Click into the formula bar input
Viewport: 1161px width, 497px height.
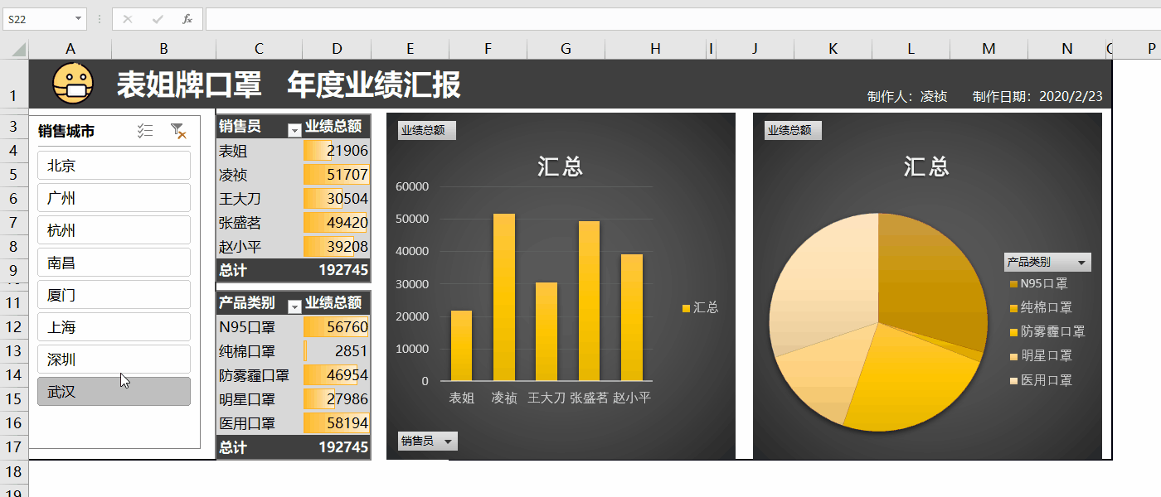coord(682,18)
